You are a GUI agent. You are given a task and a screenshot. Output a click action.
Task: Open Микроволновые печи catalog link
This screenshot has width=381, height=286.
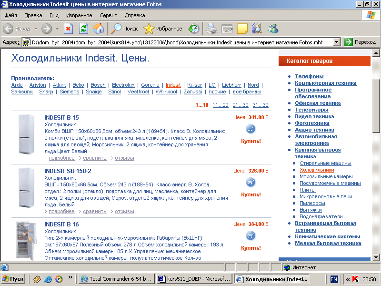(x=326, y=196)
